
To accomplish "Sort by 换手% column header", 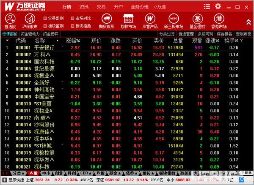I will point(231,41).
